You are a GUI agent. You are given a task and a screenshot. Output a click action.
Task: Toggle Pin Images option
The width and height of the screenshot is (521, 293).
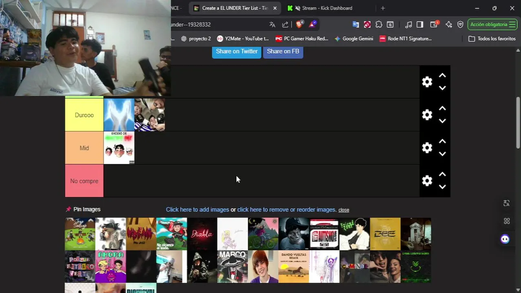click(x=83, y=209)
